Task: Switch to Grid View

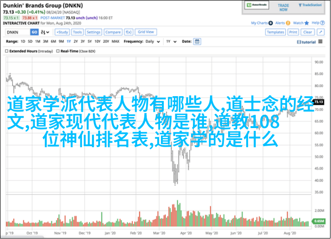Action: (x=146, y=32)
